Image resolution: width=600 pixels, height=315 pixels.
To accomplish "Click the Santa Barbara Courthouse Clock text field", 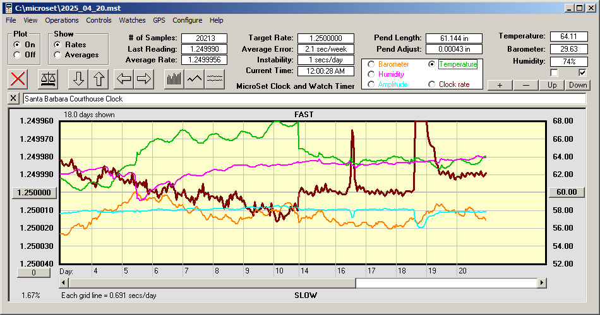I will [x=303, y=99].
